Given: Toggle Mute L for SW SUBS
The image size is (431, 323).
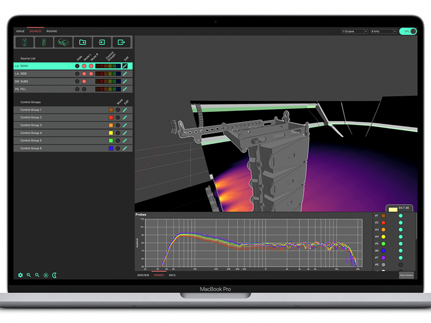Looking at the screenshot, I should coord(84,81).
